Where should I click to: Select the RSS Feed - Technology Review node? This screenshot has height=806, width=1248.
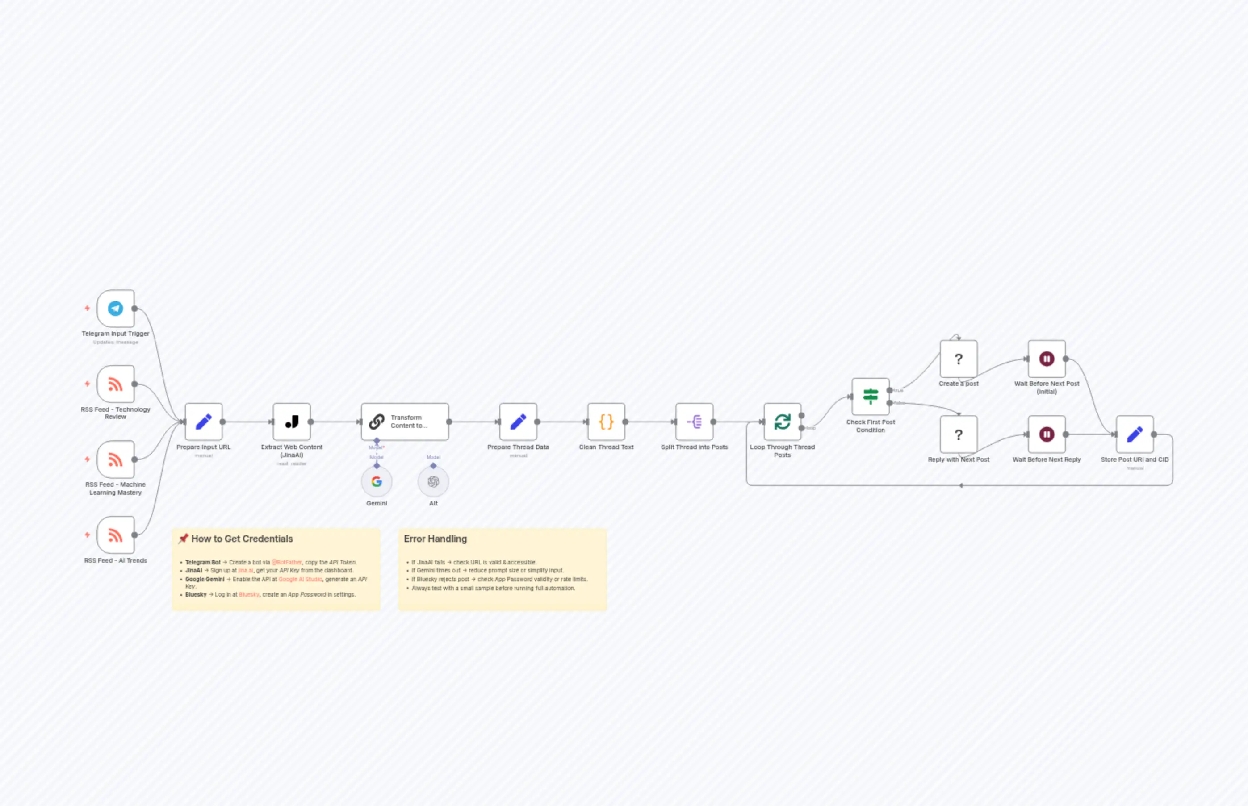[x=115, y=384]
